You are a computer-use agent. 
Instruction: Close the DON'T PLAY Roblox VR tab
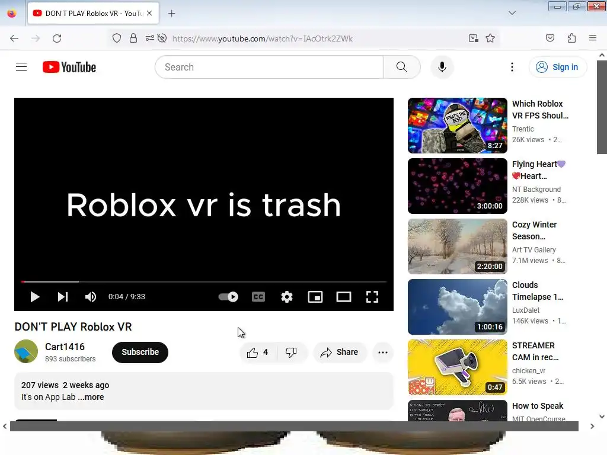pos(149,13)
